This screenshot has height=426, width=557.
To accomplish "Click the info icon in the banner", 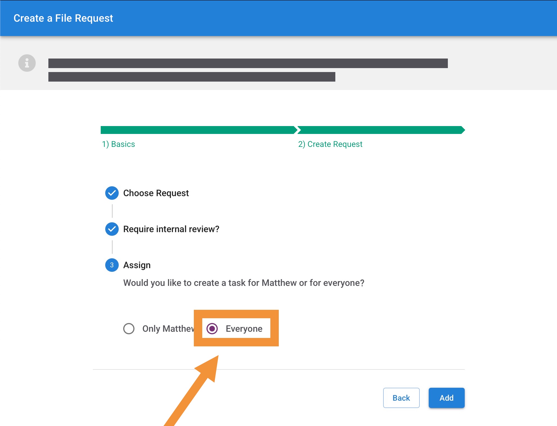I will (27, 63).
